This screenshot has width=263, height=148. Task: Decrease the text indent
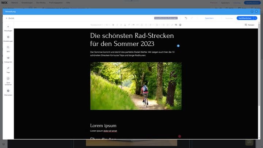[x=164, y=25]
